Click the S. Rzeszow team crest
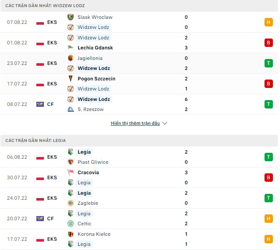 pyautogui.click(x=70, y=109)
